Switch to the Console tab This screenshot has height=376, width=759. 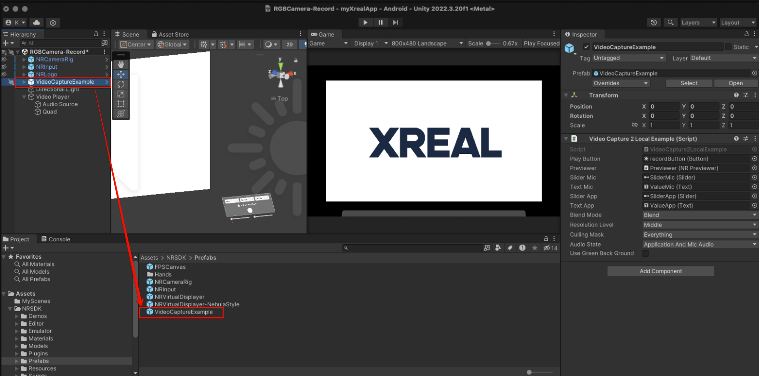pos(56,239)
